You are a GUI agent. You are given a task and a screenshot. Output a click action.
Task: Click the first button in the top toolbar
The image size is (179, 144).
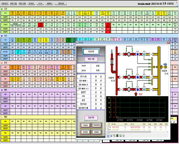point(5,4)
